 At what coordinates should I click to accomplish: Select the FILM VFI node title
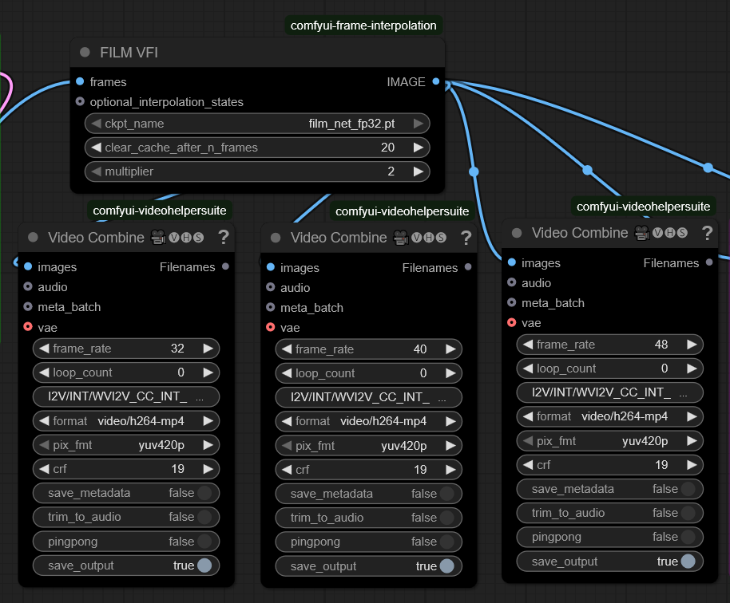tap(129, 53)
